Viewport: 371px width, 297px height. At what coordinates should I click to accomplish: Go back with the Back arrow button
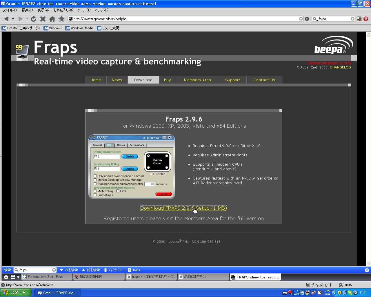pos(6,19)
